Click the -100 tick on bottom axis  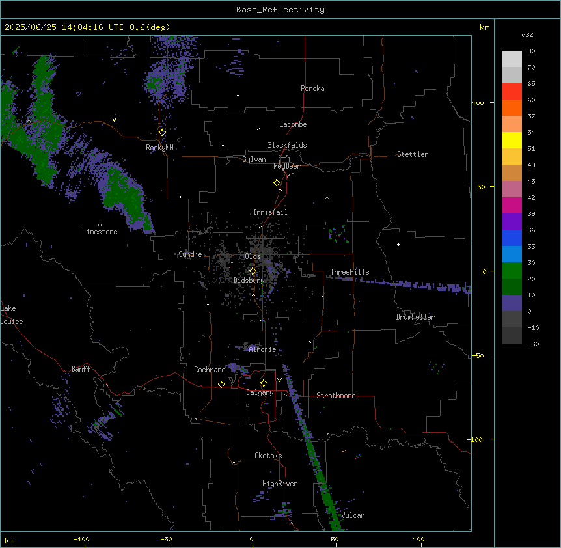coord(81,539)
